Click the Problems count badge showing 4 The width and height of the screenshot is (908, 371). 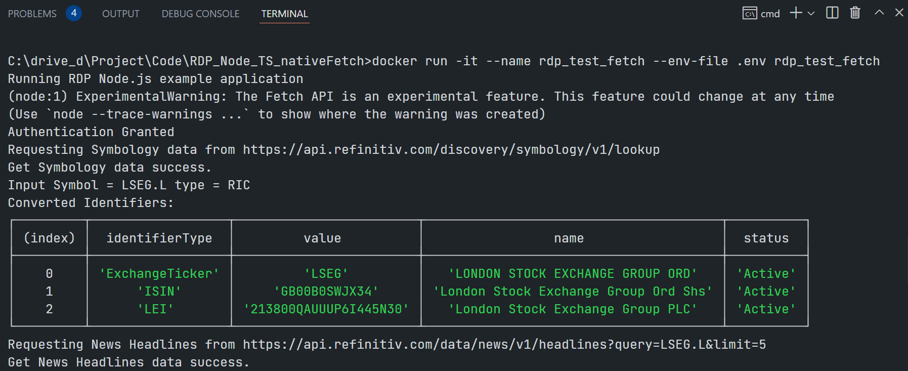[x=74, y=13]
